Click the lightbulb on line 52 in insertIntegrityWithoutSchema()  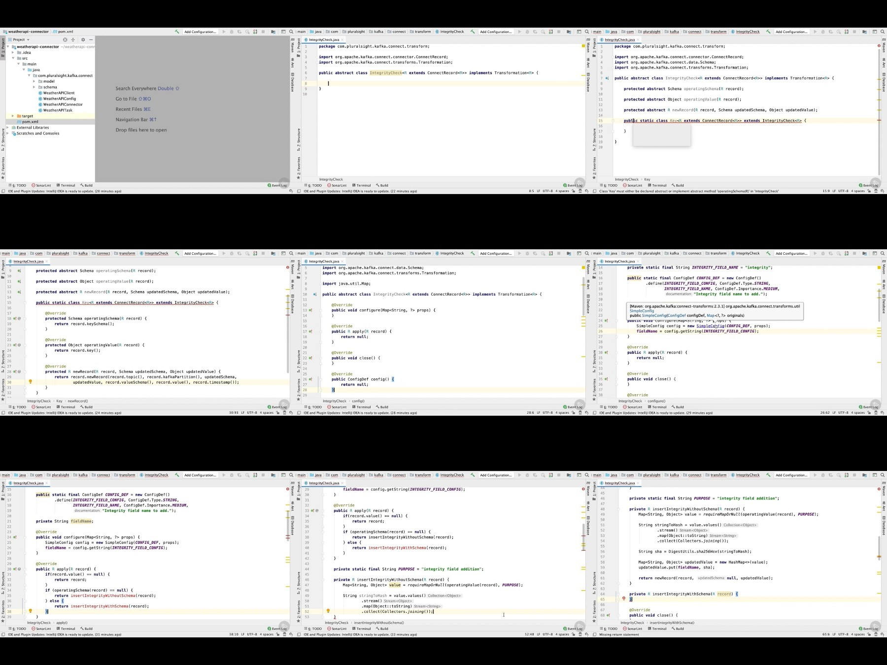tap(328, 611)
